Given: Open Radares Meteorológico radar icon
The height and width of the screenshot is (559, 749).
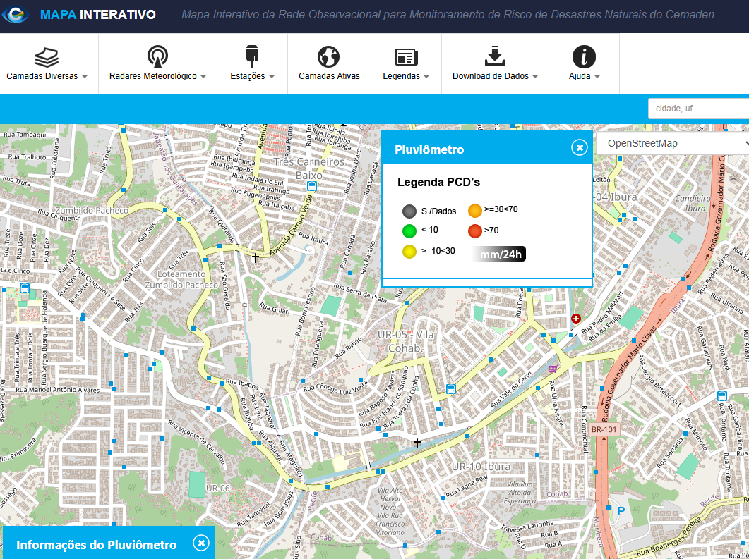Looking at the screenshot, I should coord(157,57).
